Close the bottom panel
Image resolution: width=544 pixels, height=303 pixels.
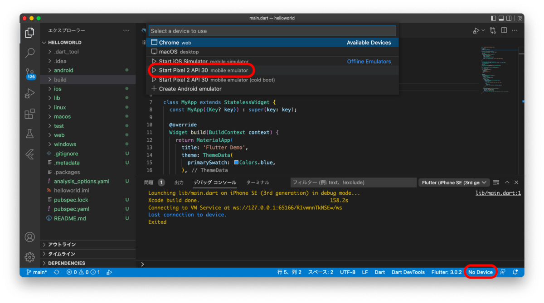click(516, 183)
